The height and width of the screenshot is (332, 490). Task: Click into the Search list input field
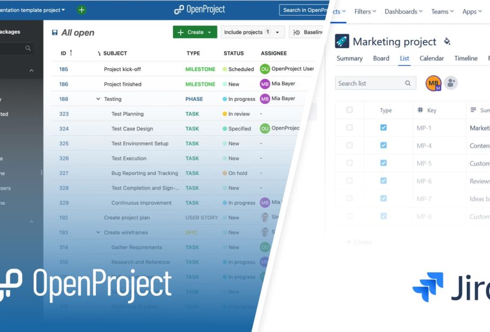(x=368, y=83)
